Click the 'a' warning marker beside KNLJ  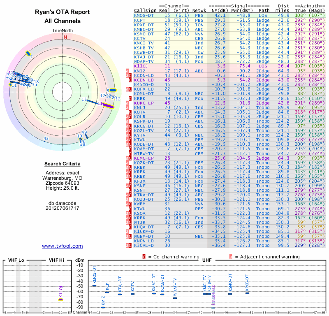127,107
